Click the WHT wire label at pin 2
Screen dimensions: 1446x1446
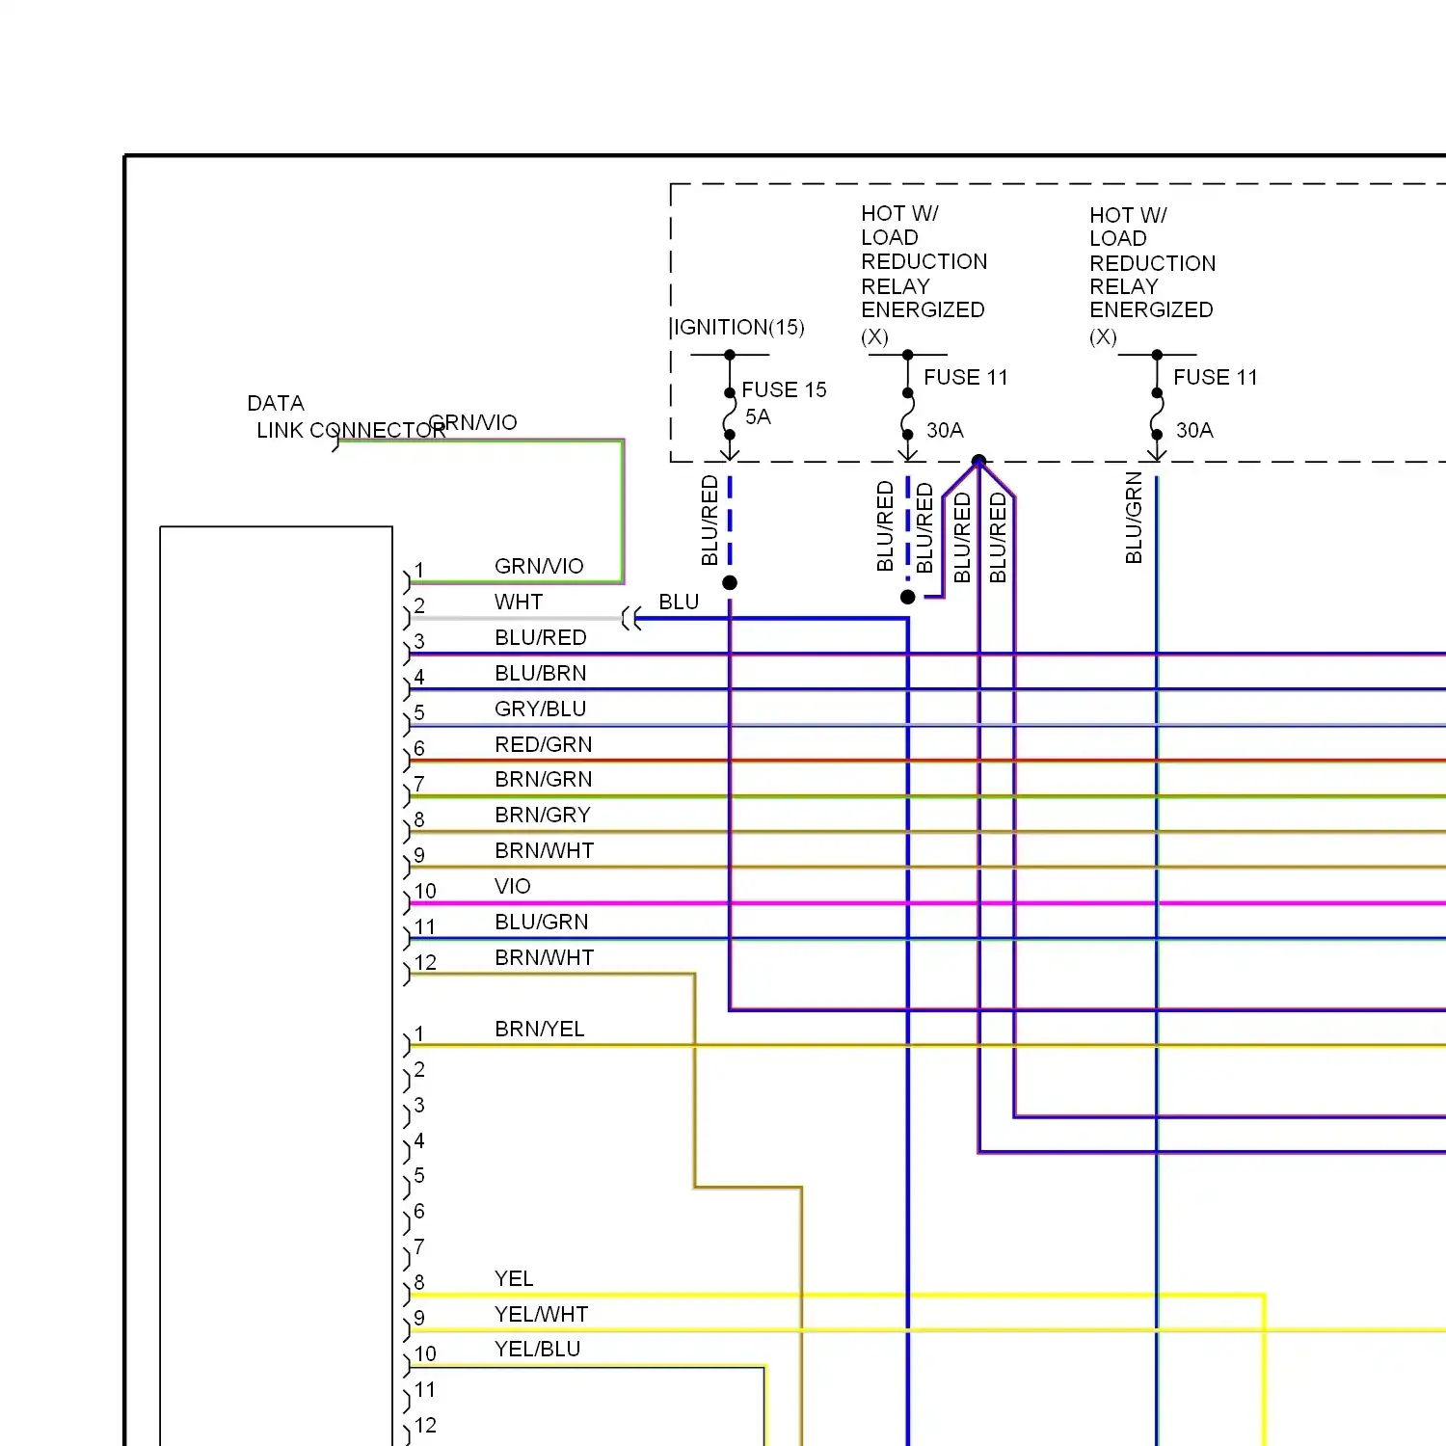(x=519, y=602)
